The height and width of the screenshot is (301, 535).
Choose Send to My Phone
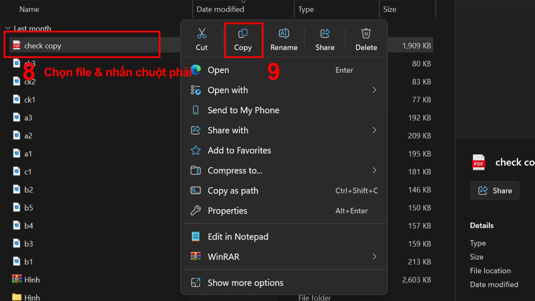tap(243, 111)
